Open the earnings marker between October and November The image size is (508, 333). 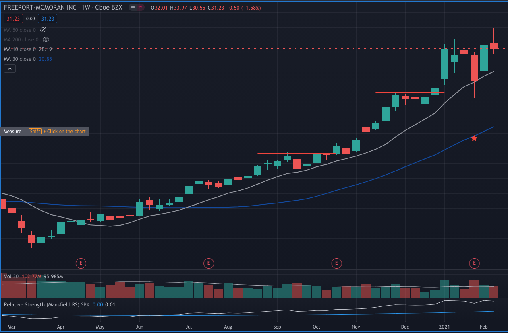tap(336, 263)
